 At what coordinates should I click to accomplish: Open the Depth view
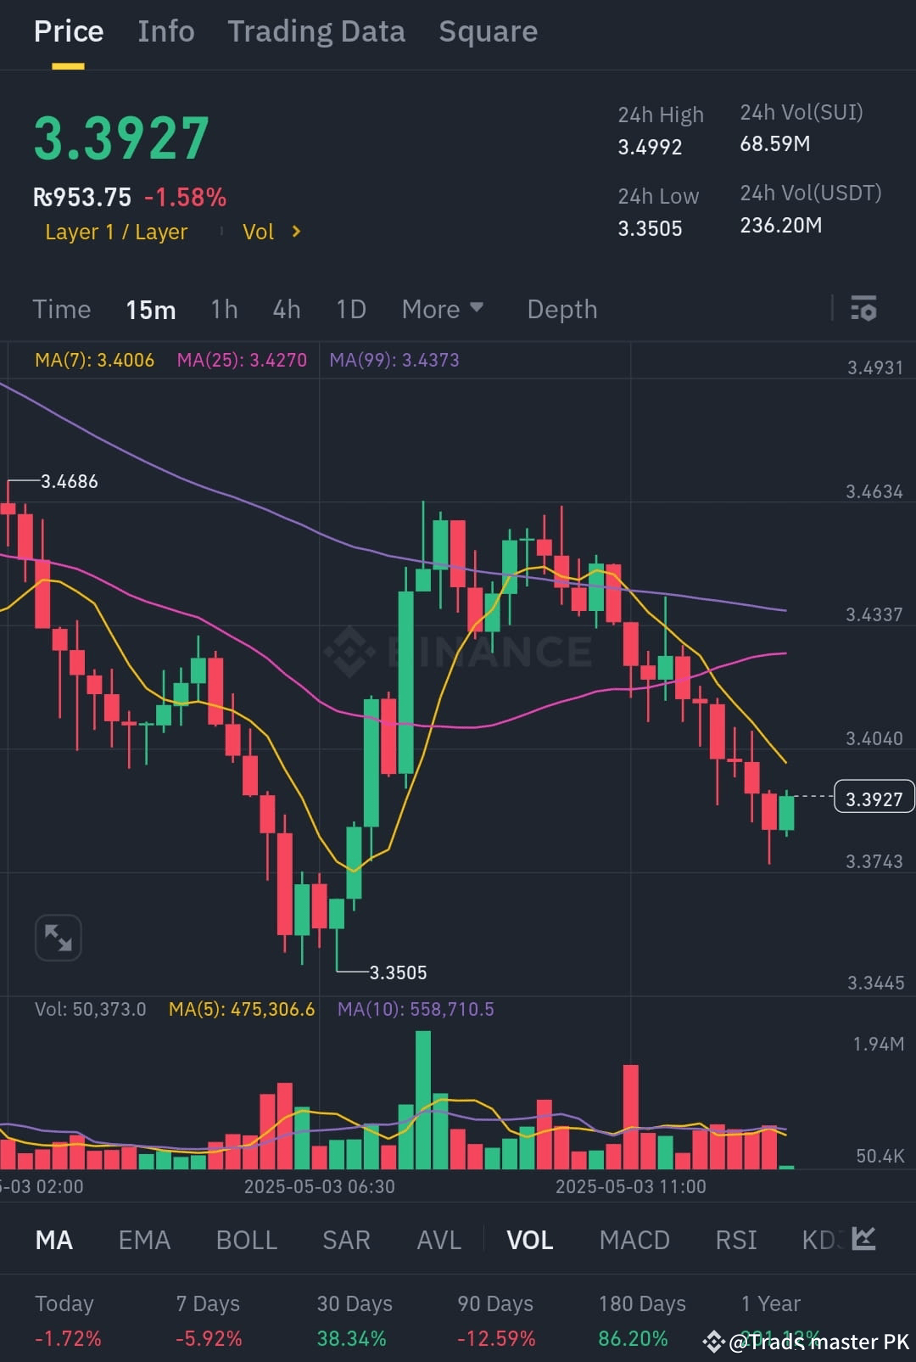point(561,310)
